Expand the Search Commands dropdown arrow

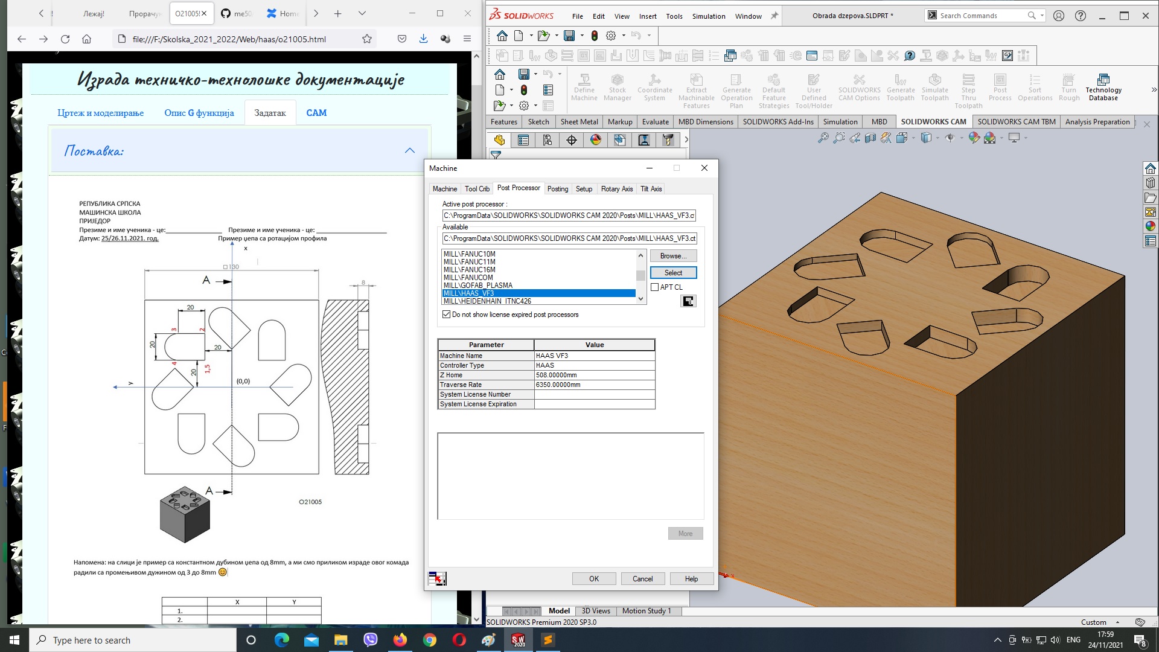pyautogui.click(x=1042, y=16)
